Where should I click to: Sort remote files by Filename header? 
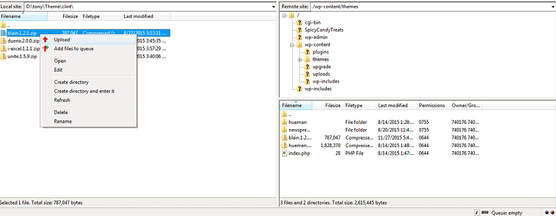pyautogui.click(x=296, y=105)
